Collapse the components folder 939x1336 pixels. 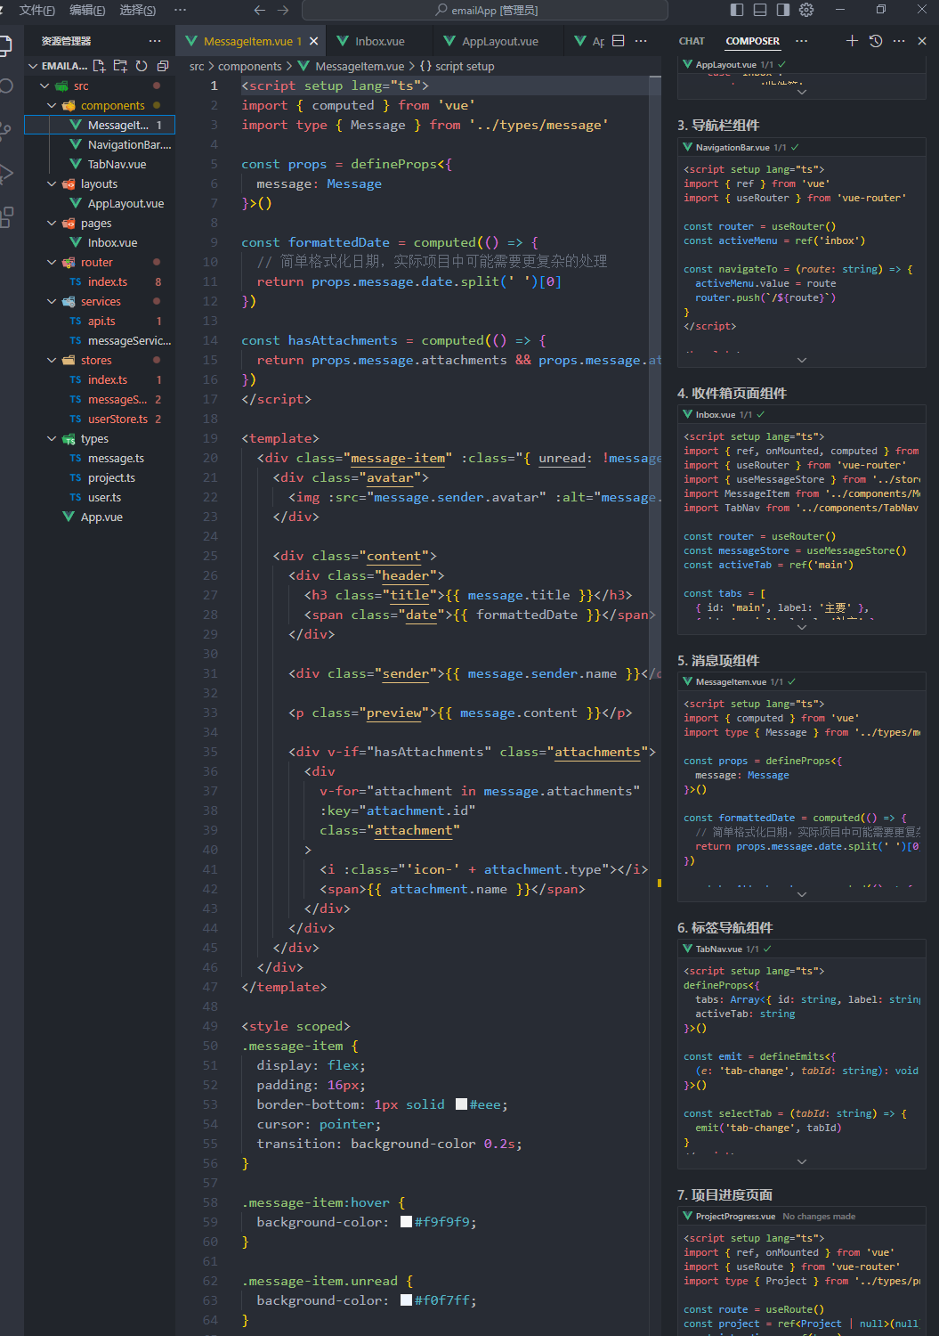pos(52,105)
